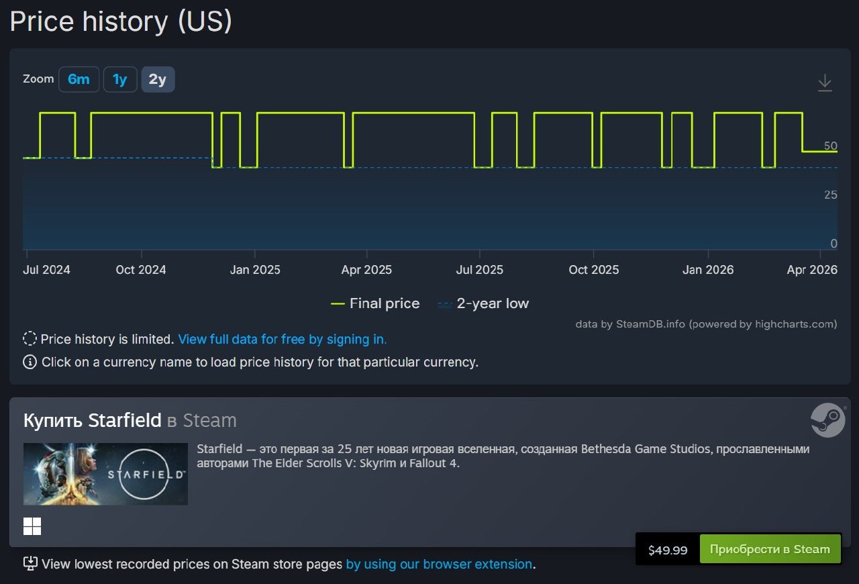Toggle the Final price series legend
The image size is (859, 584).
(x=375, y=304)
